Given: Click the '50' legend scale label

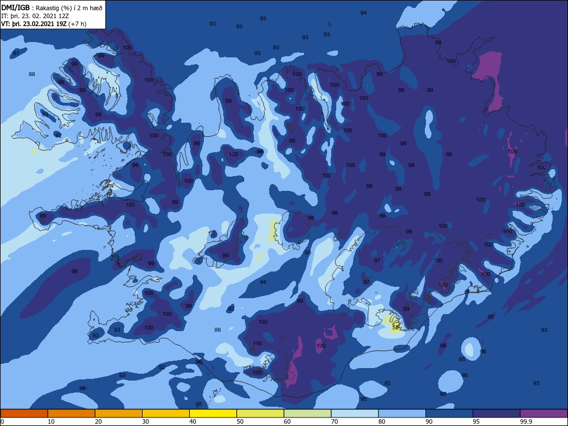Looking at the screenshot, I should [240, 421].
